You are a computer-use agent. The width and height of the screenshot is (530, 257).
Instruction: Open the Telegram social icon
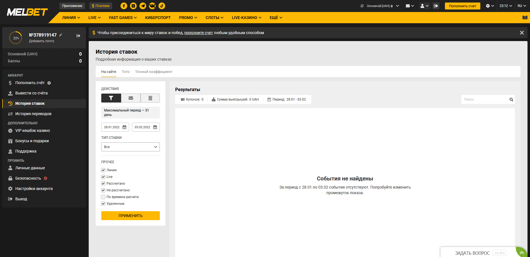coord(143,6)
